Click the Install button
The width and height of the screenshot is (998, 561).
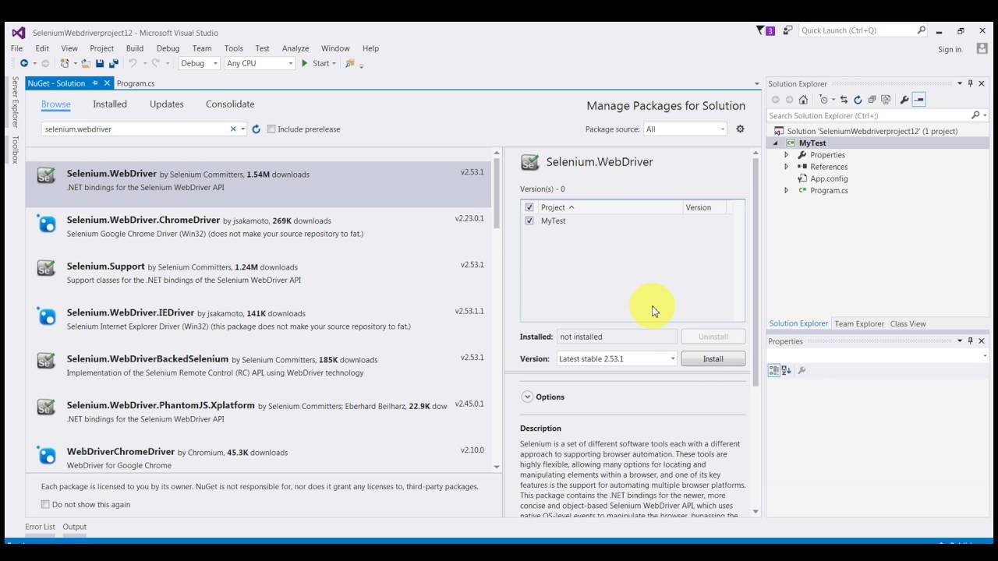click(713, 358)
